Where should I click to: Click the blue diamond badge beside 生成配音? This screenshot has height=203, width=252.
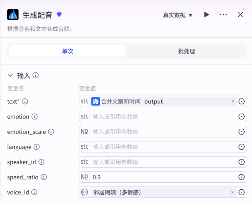point(59,15)
